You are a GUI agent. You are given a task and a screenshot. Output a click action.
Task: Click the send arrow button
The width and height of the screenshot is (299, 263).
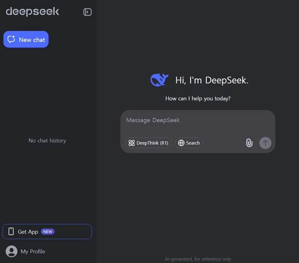tap(265, 143)
